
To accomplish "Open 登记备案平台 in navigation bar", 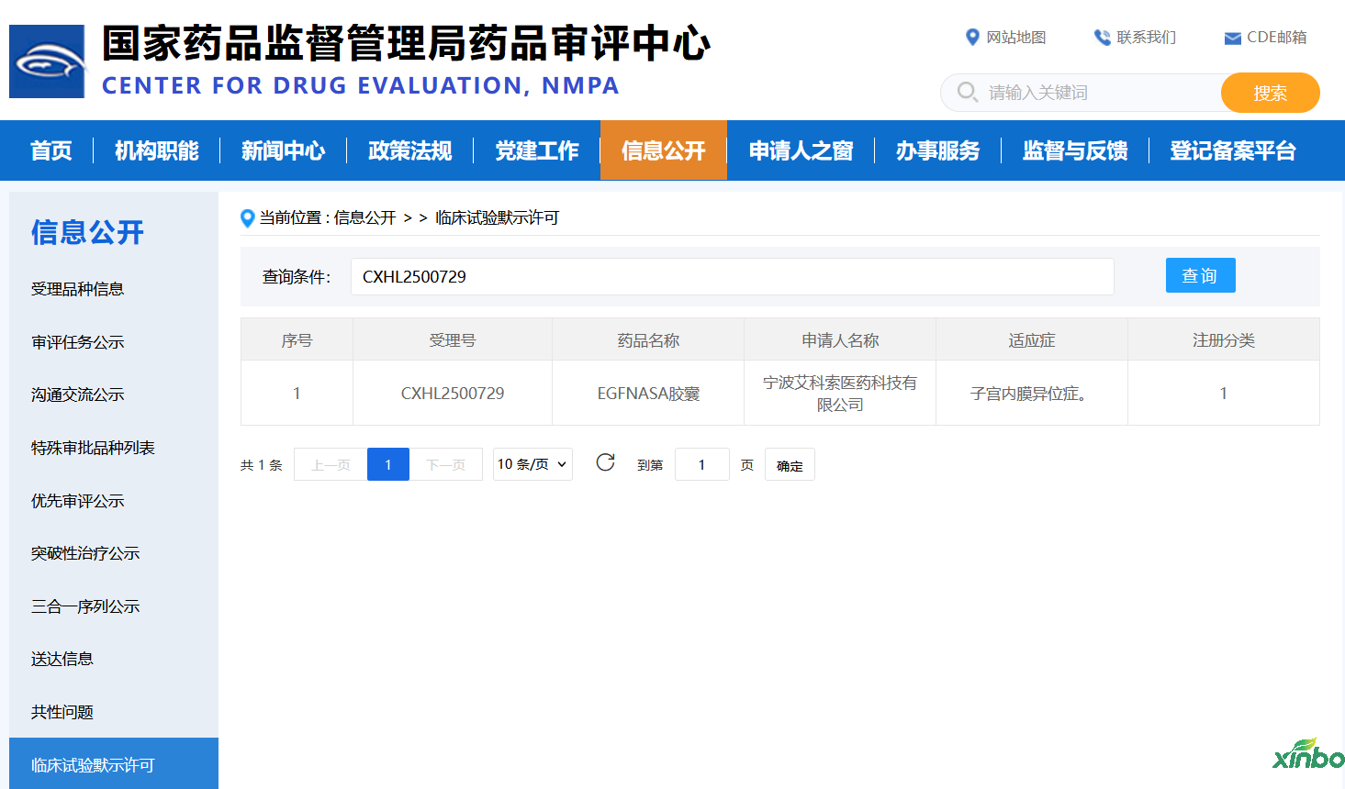I will pyautogui.click(x=1232, y=150).
